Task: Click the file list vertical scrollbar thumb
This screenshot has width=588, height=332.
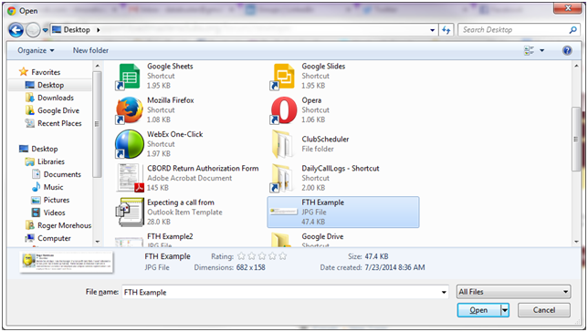Action: tap(576, 139)
